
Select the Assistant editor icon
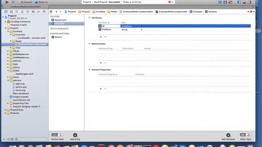pyautogui.click(x=225, y=2)
